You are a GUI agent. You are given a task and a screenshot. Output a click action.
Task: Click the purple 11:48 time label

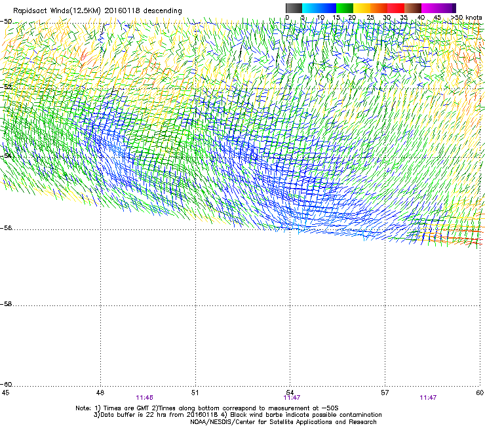144,398
